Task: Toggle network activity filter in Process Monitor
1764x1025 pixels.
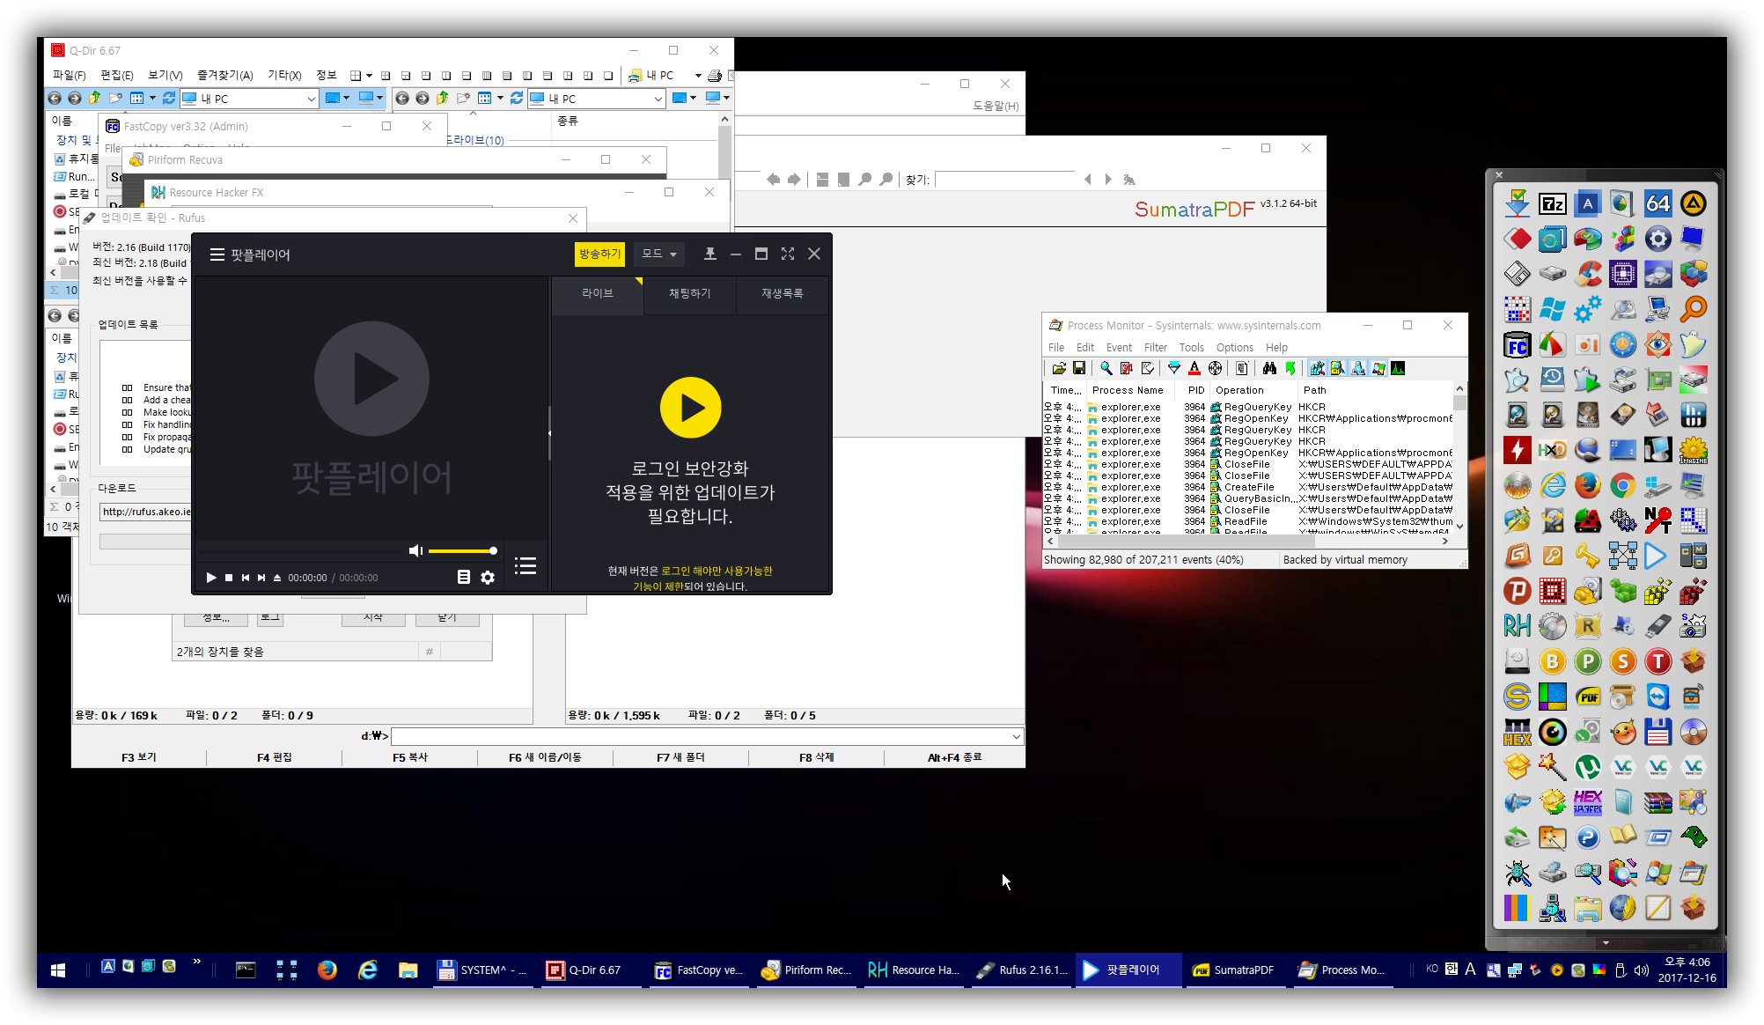Action: click(1357, 368)
